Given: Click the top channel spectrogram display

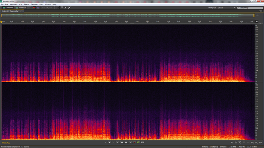Looking at the screenshot, I should tap(128, 53).
